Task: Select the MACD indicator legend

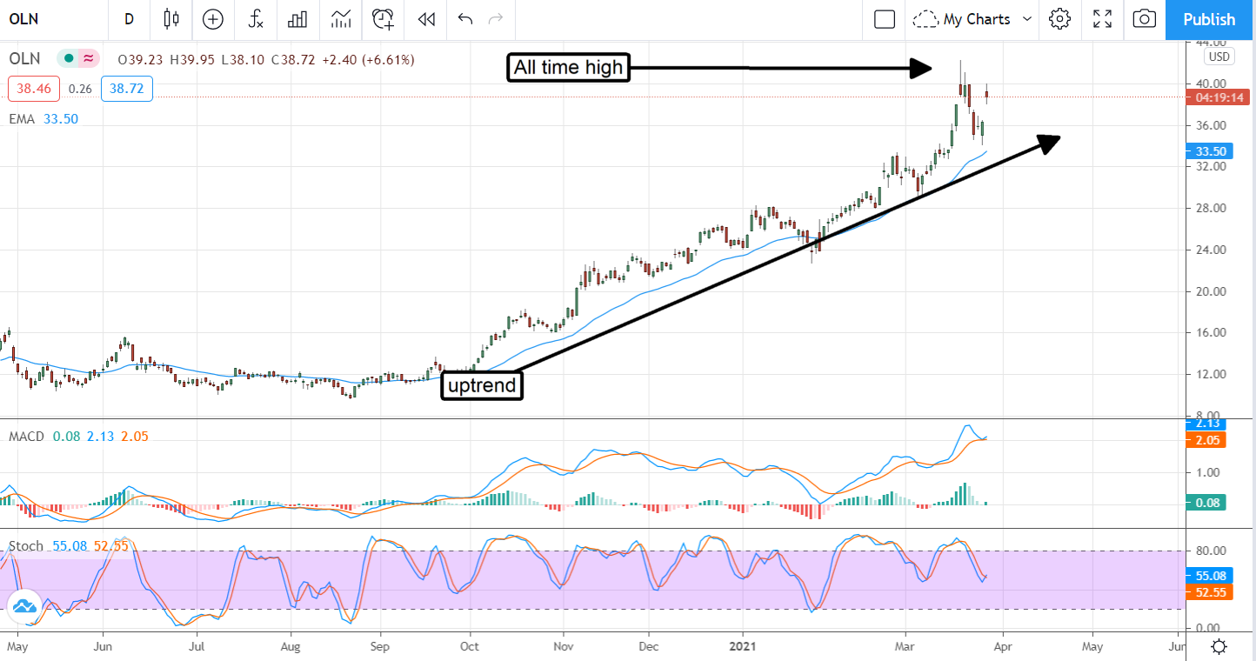Action: coord(27,436)
